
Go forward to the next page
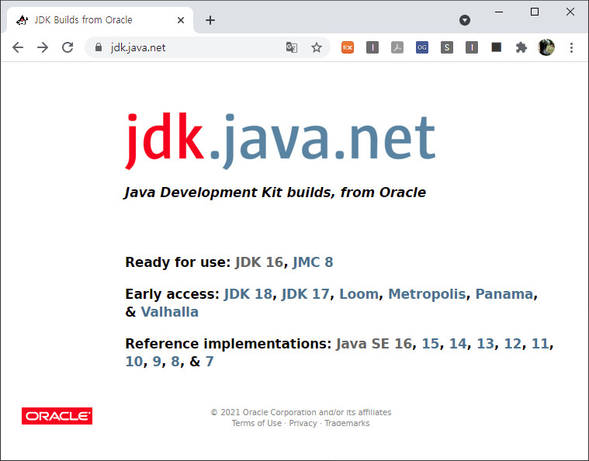[43, 47]
